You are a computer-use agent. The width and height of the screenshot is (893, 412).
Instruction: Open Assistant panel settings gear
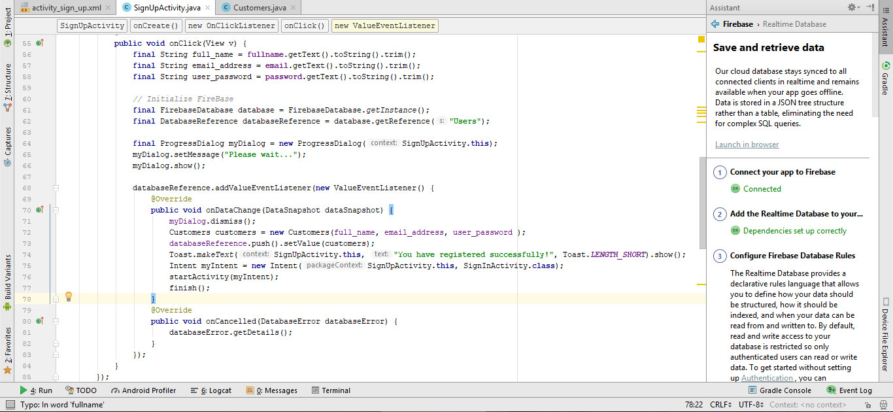pos(851,7)
